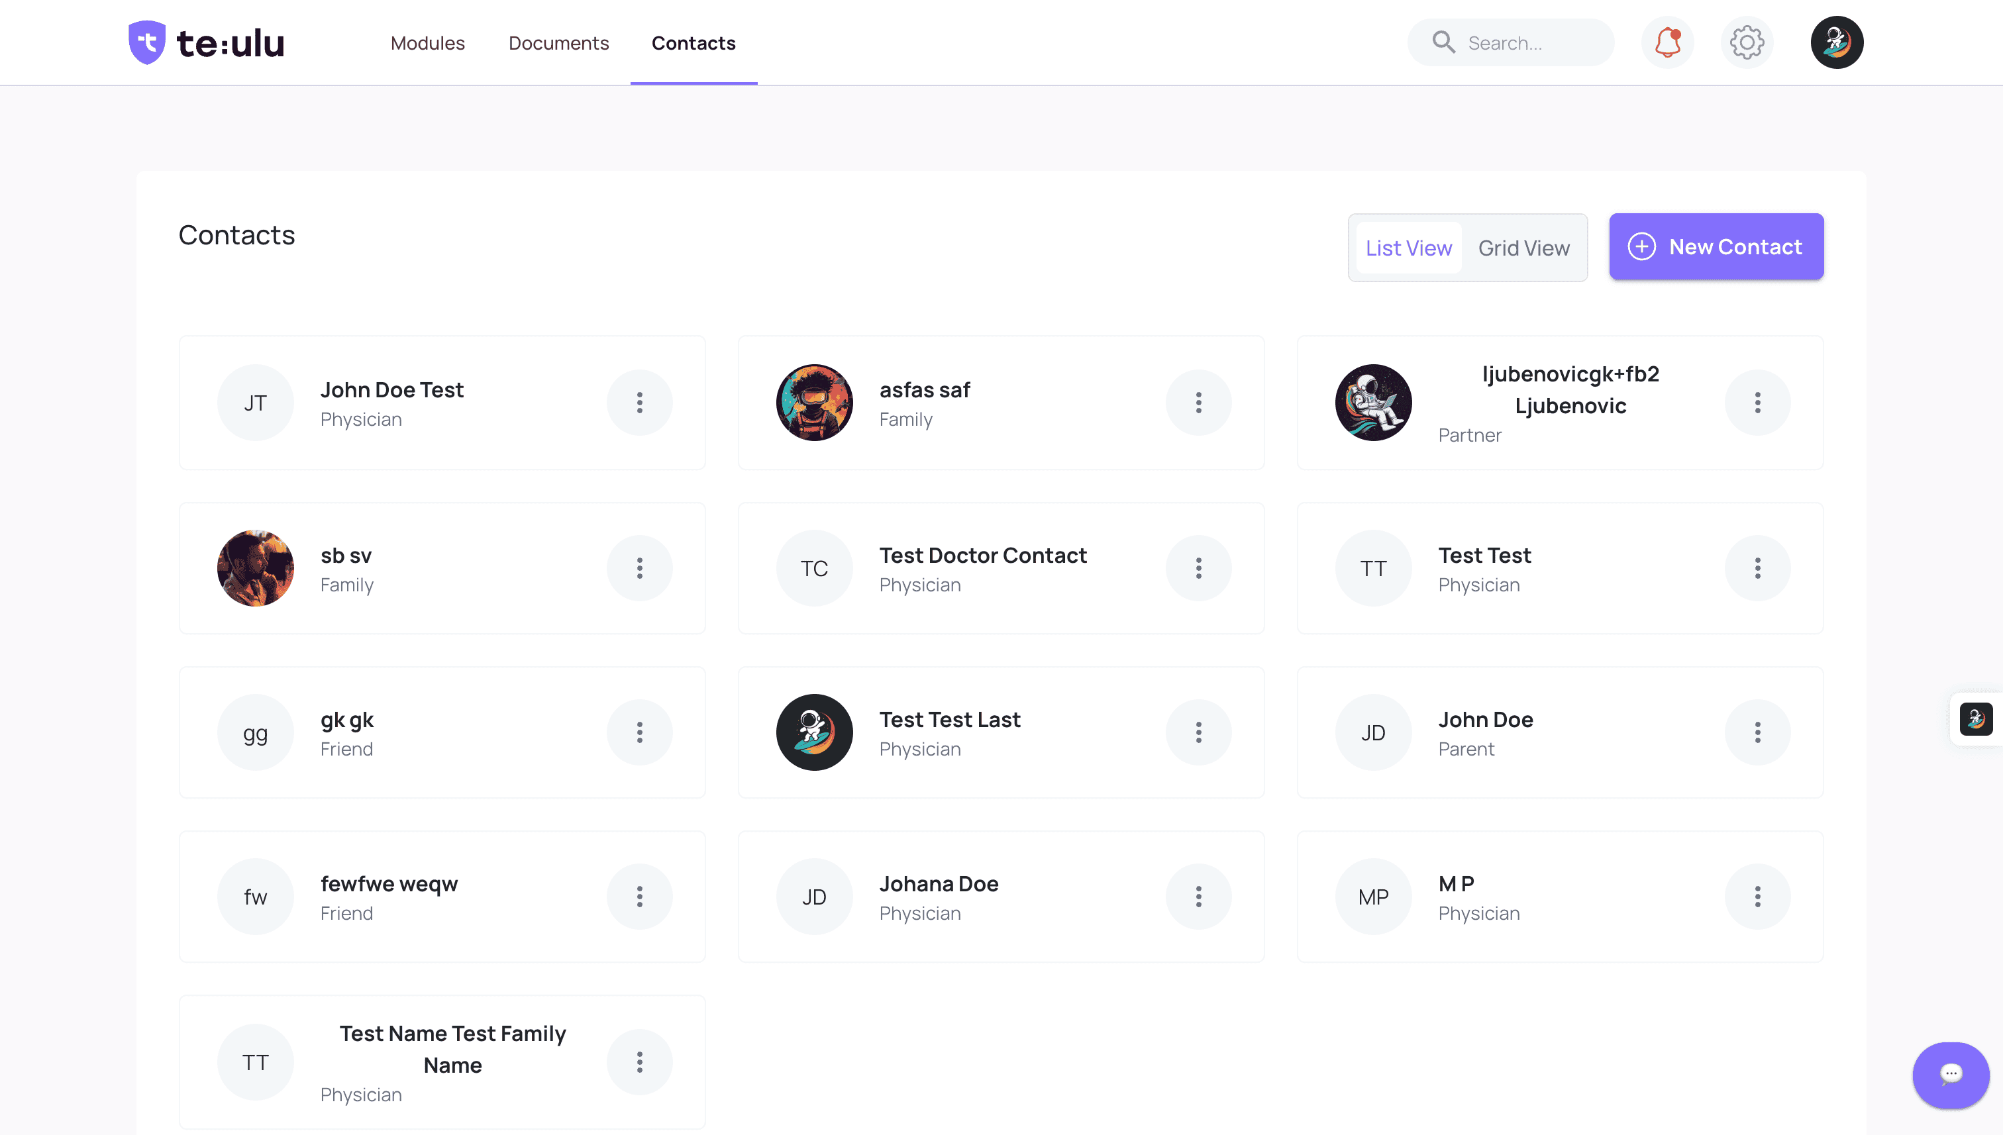Select List View
The height and width of the screenshot is (1135, 2003).
(1408, 247)
